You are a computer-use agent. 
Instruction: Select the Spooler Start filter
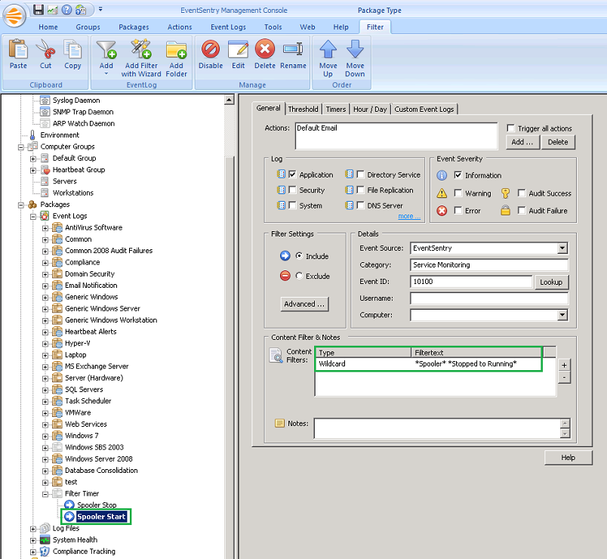[x=101, y=517]
